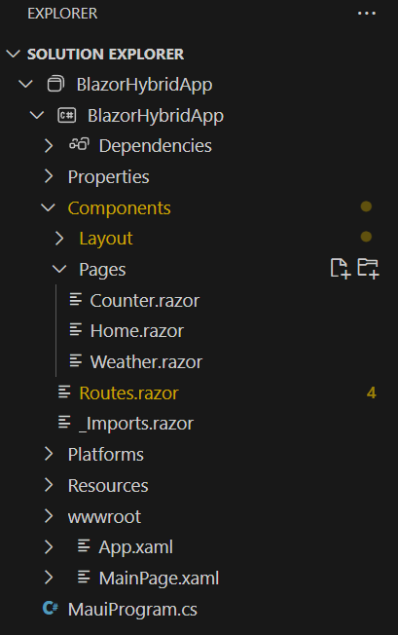Open Routes.razor file
This screenshot has height=635, width=398.
point(128,392)
